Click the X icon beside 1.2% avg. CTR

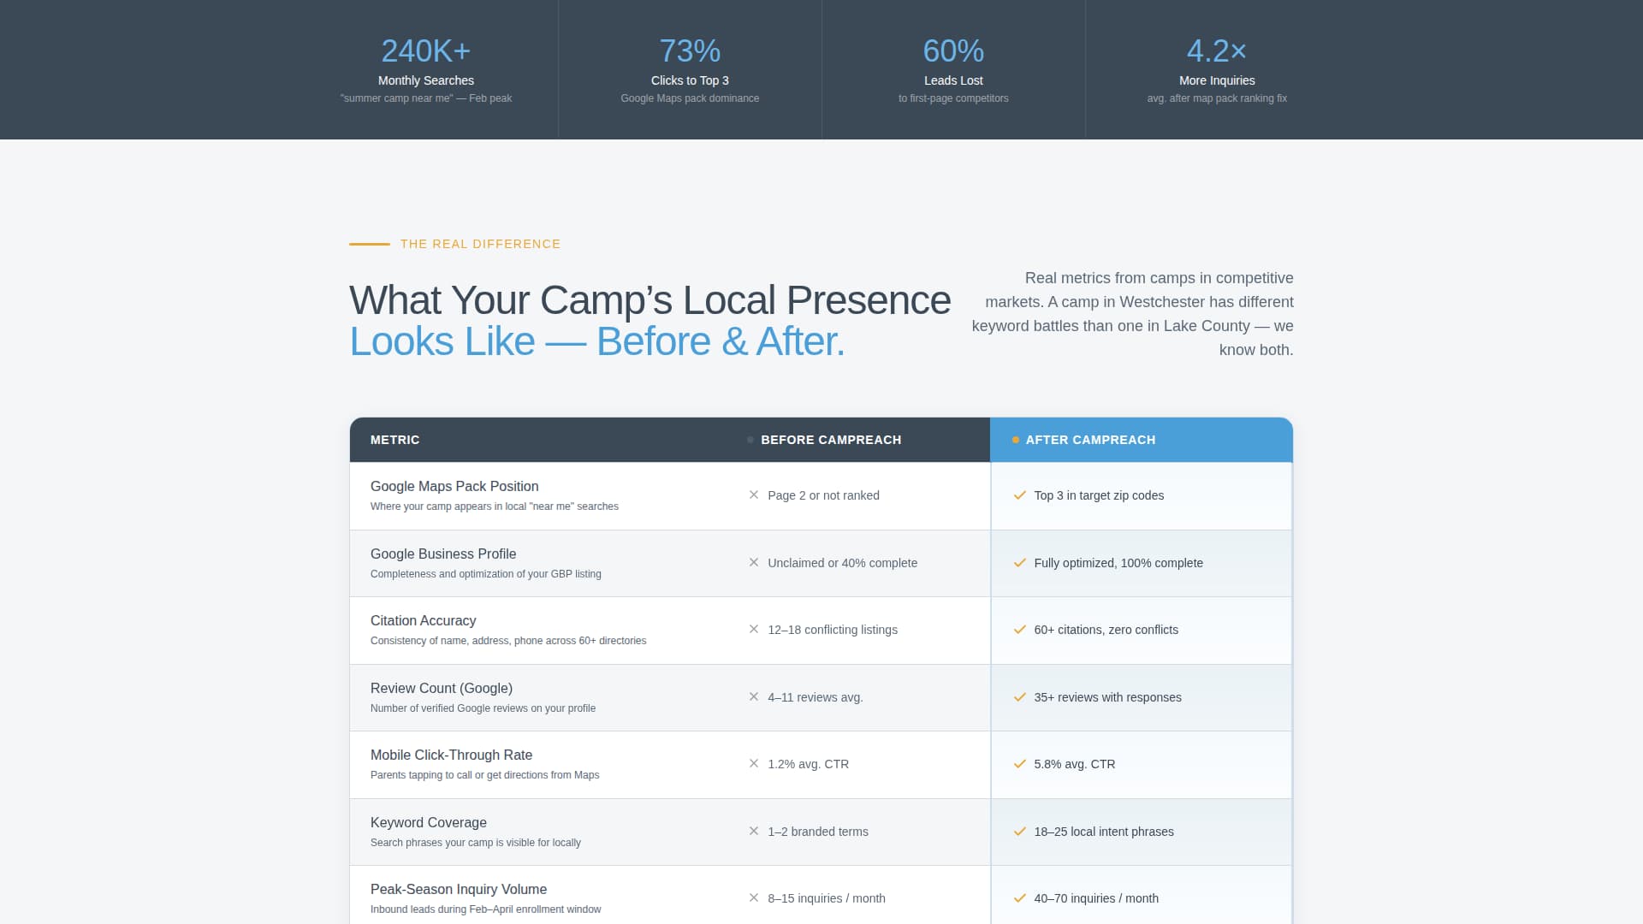(754, 763)
